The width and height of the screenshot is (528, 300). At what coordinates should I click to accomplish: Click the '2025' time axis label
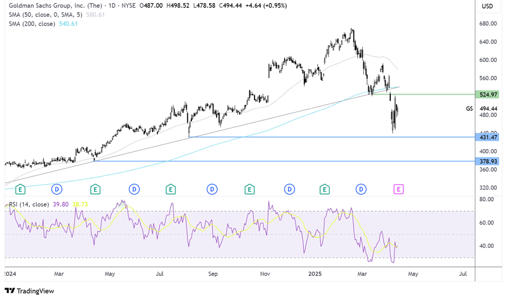(315, 274)
